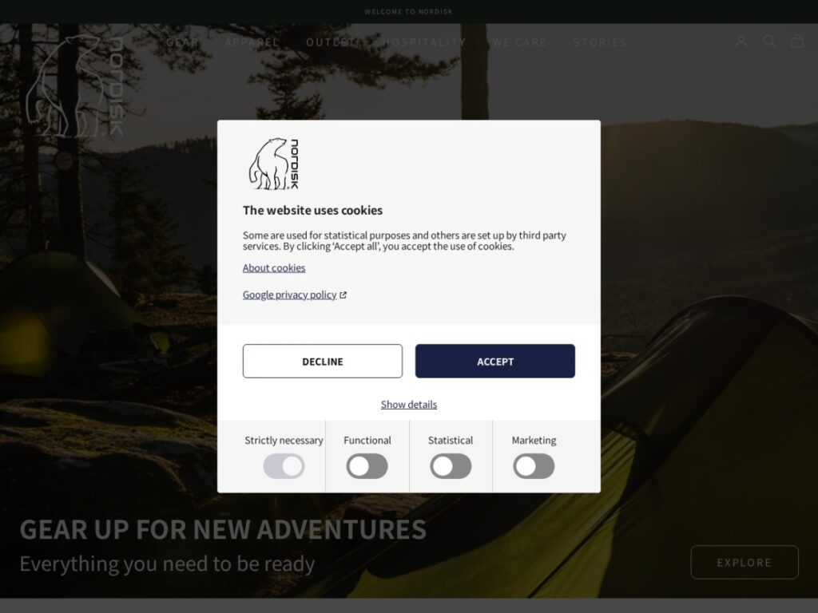Click the external link icon beside Google privacy policy
Viewport: 818px width, 613px height.
[343, 295]
